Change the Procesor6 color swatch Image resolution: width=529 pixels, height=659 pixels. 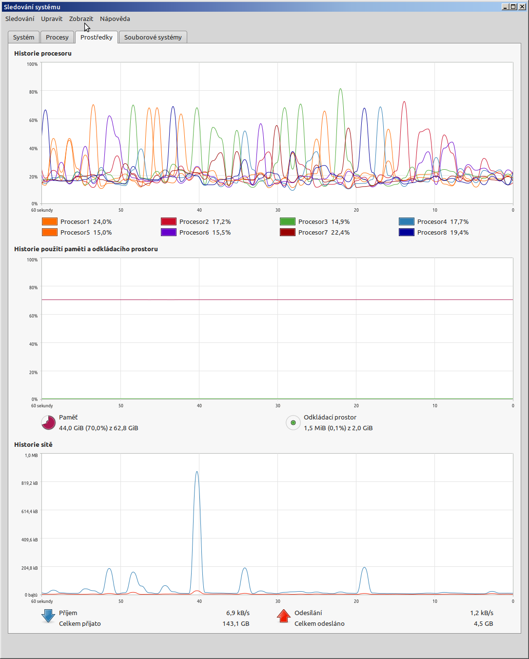169,232
